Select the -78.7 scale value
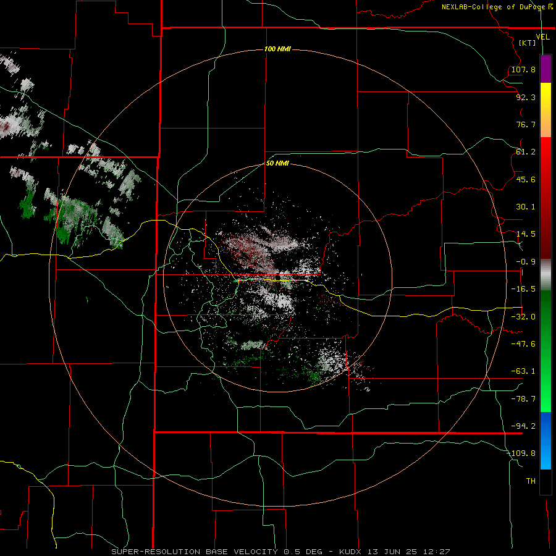 pyautogui.click(x=523, y=399)
